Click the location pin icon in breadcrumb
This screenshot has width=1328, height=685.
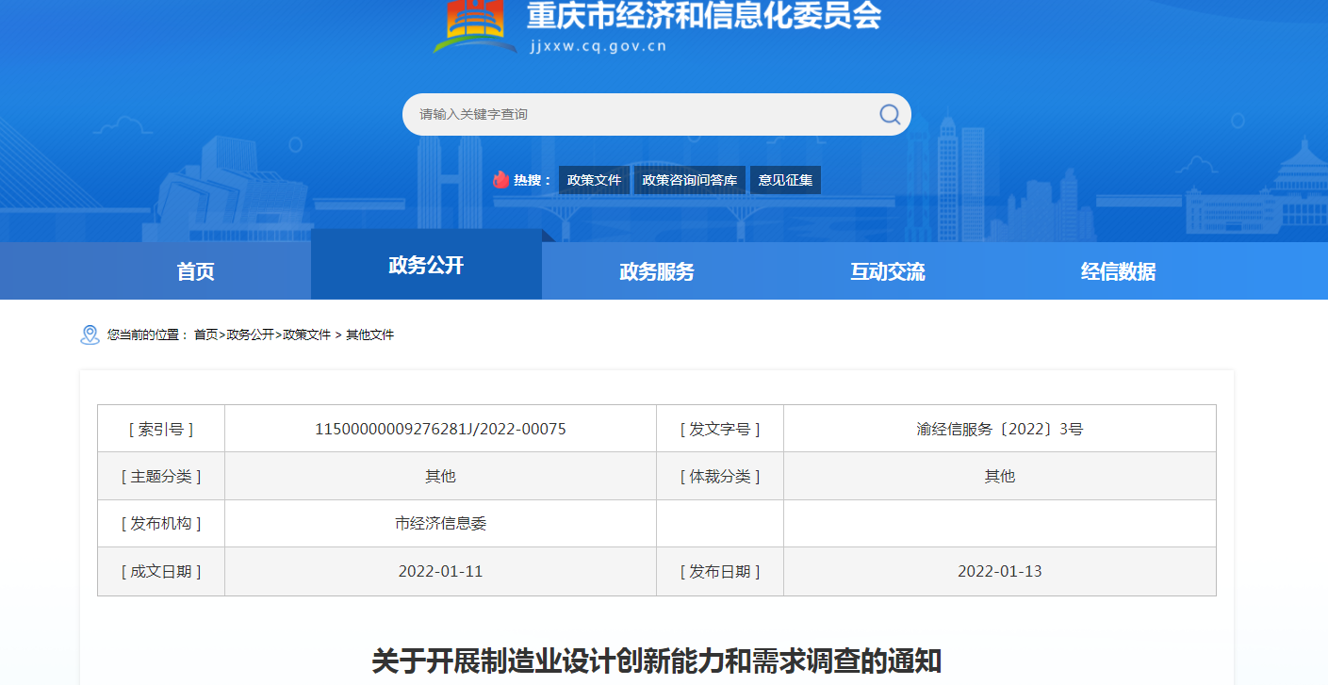pos(90,334)
